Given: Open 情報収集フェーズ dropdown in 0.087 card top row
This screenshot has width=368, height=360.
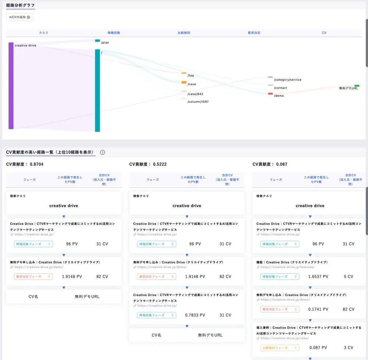Looking at the screenshot, I should (x=280, y=244).
